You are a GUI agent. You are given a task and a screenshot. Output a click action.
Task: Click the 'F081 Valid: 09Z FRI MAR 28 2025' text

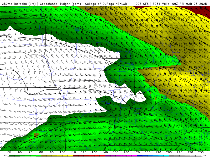point(180,4)
